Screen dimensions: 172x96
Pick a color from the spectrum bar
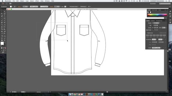point(157,15)
